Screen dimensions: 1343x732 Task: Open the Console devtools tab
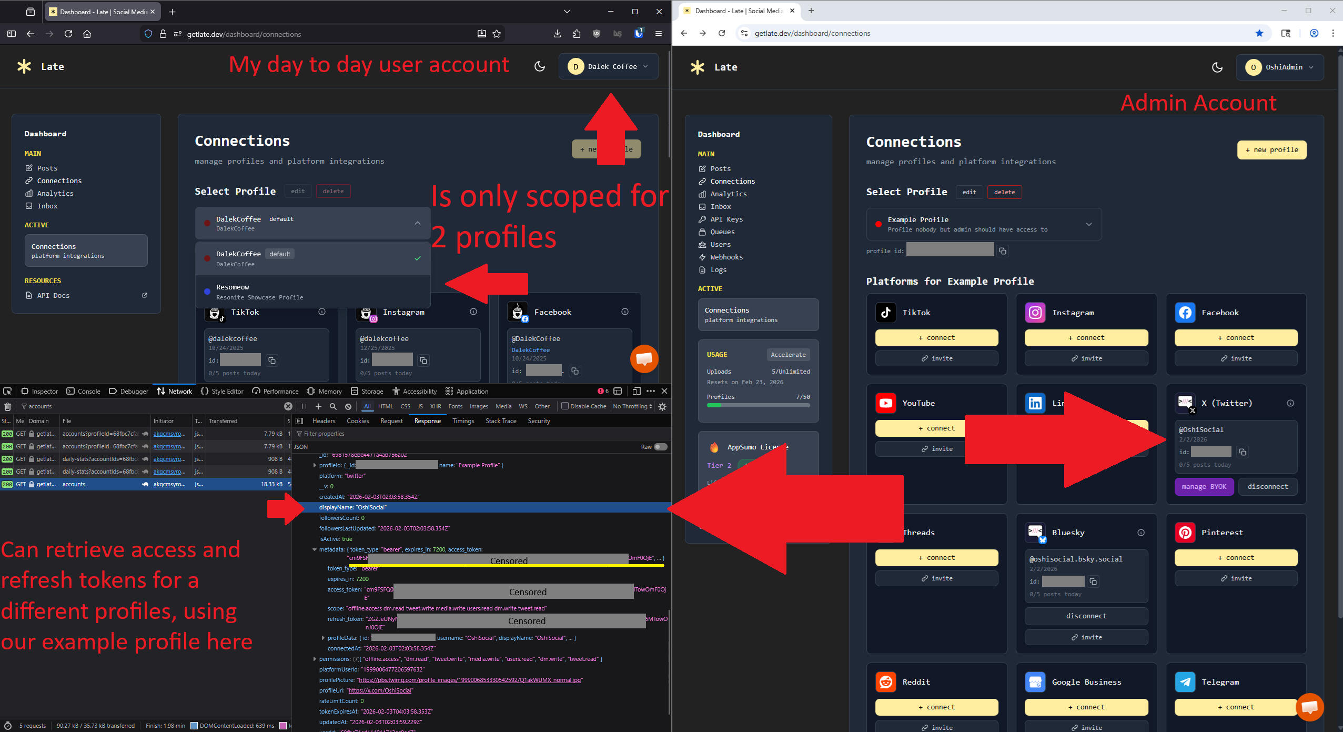pos(84,391)
